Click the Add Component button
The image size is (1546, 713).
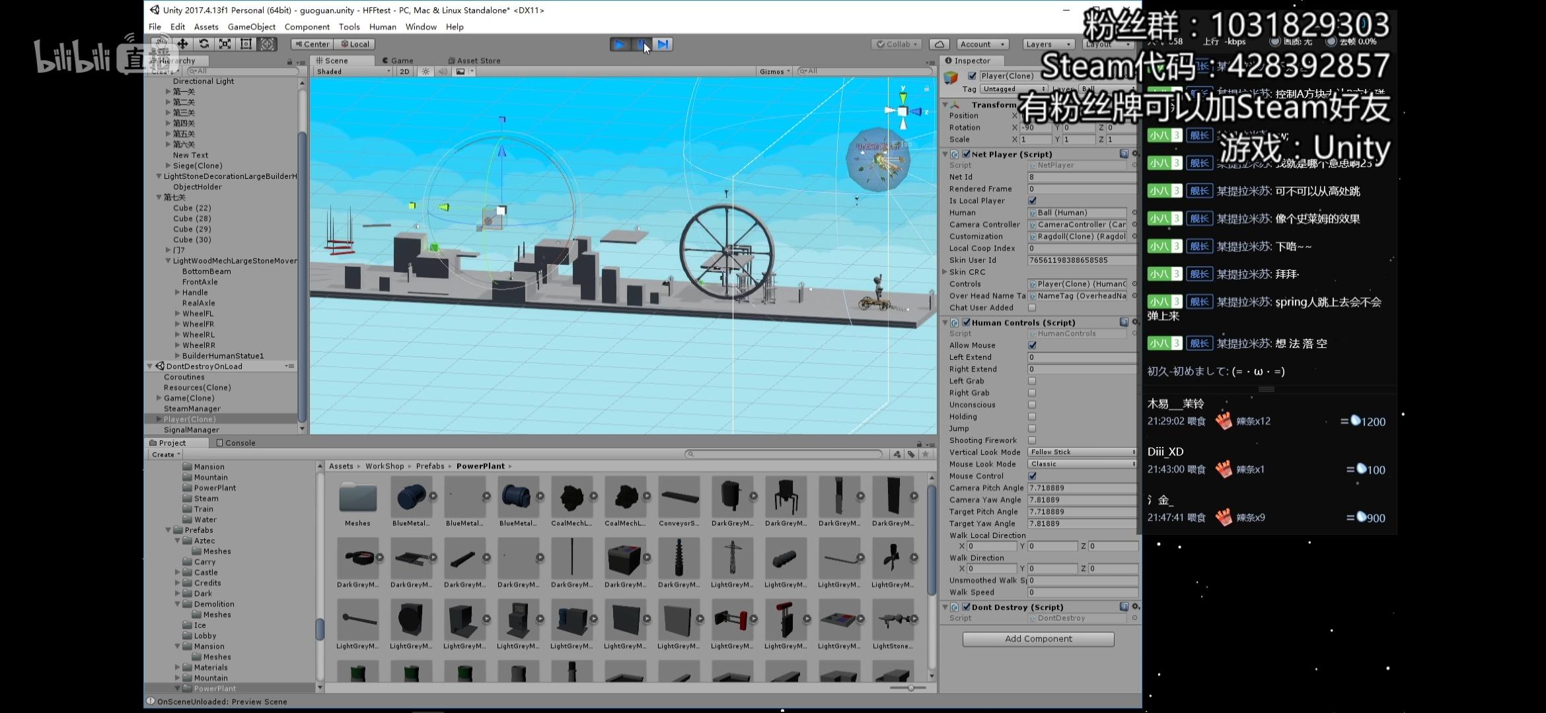point(1038,639)
